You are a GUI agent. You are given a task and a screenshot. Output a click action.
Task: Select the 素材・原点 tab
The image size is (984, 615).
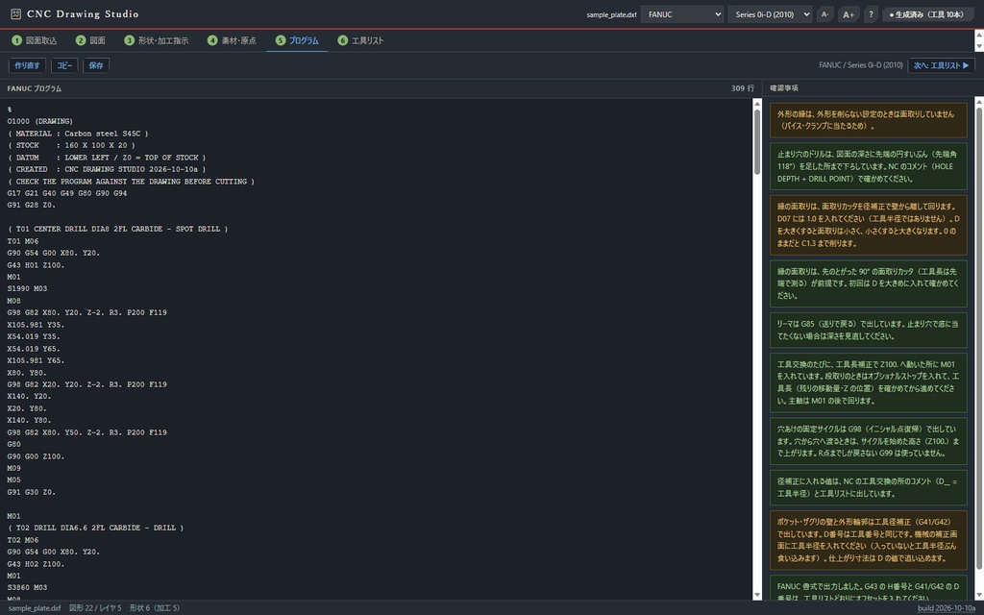(232, 40)
